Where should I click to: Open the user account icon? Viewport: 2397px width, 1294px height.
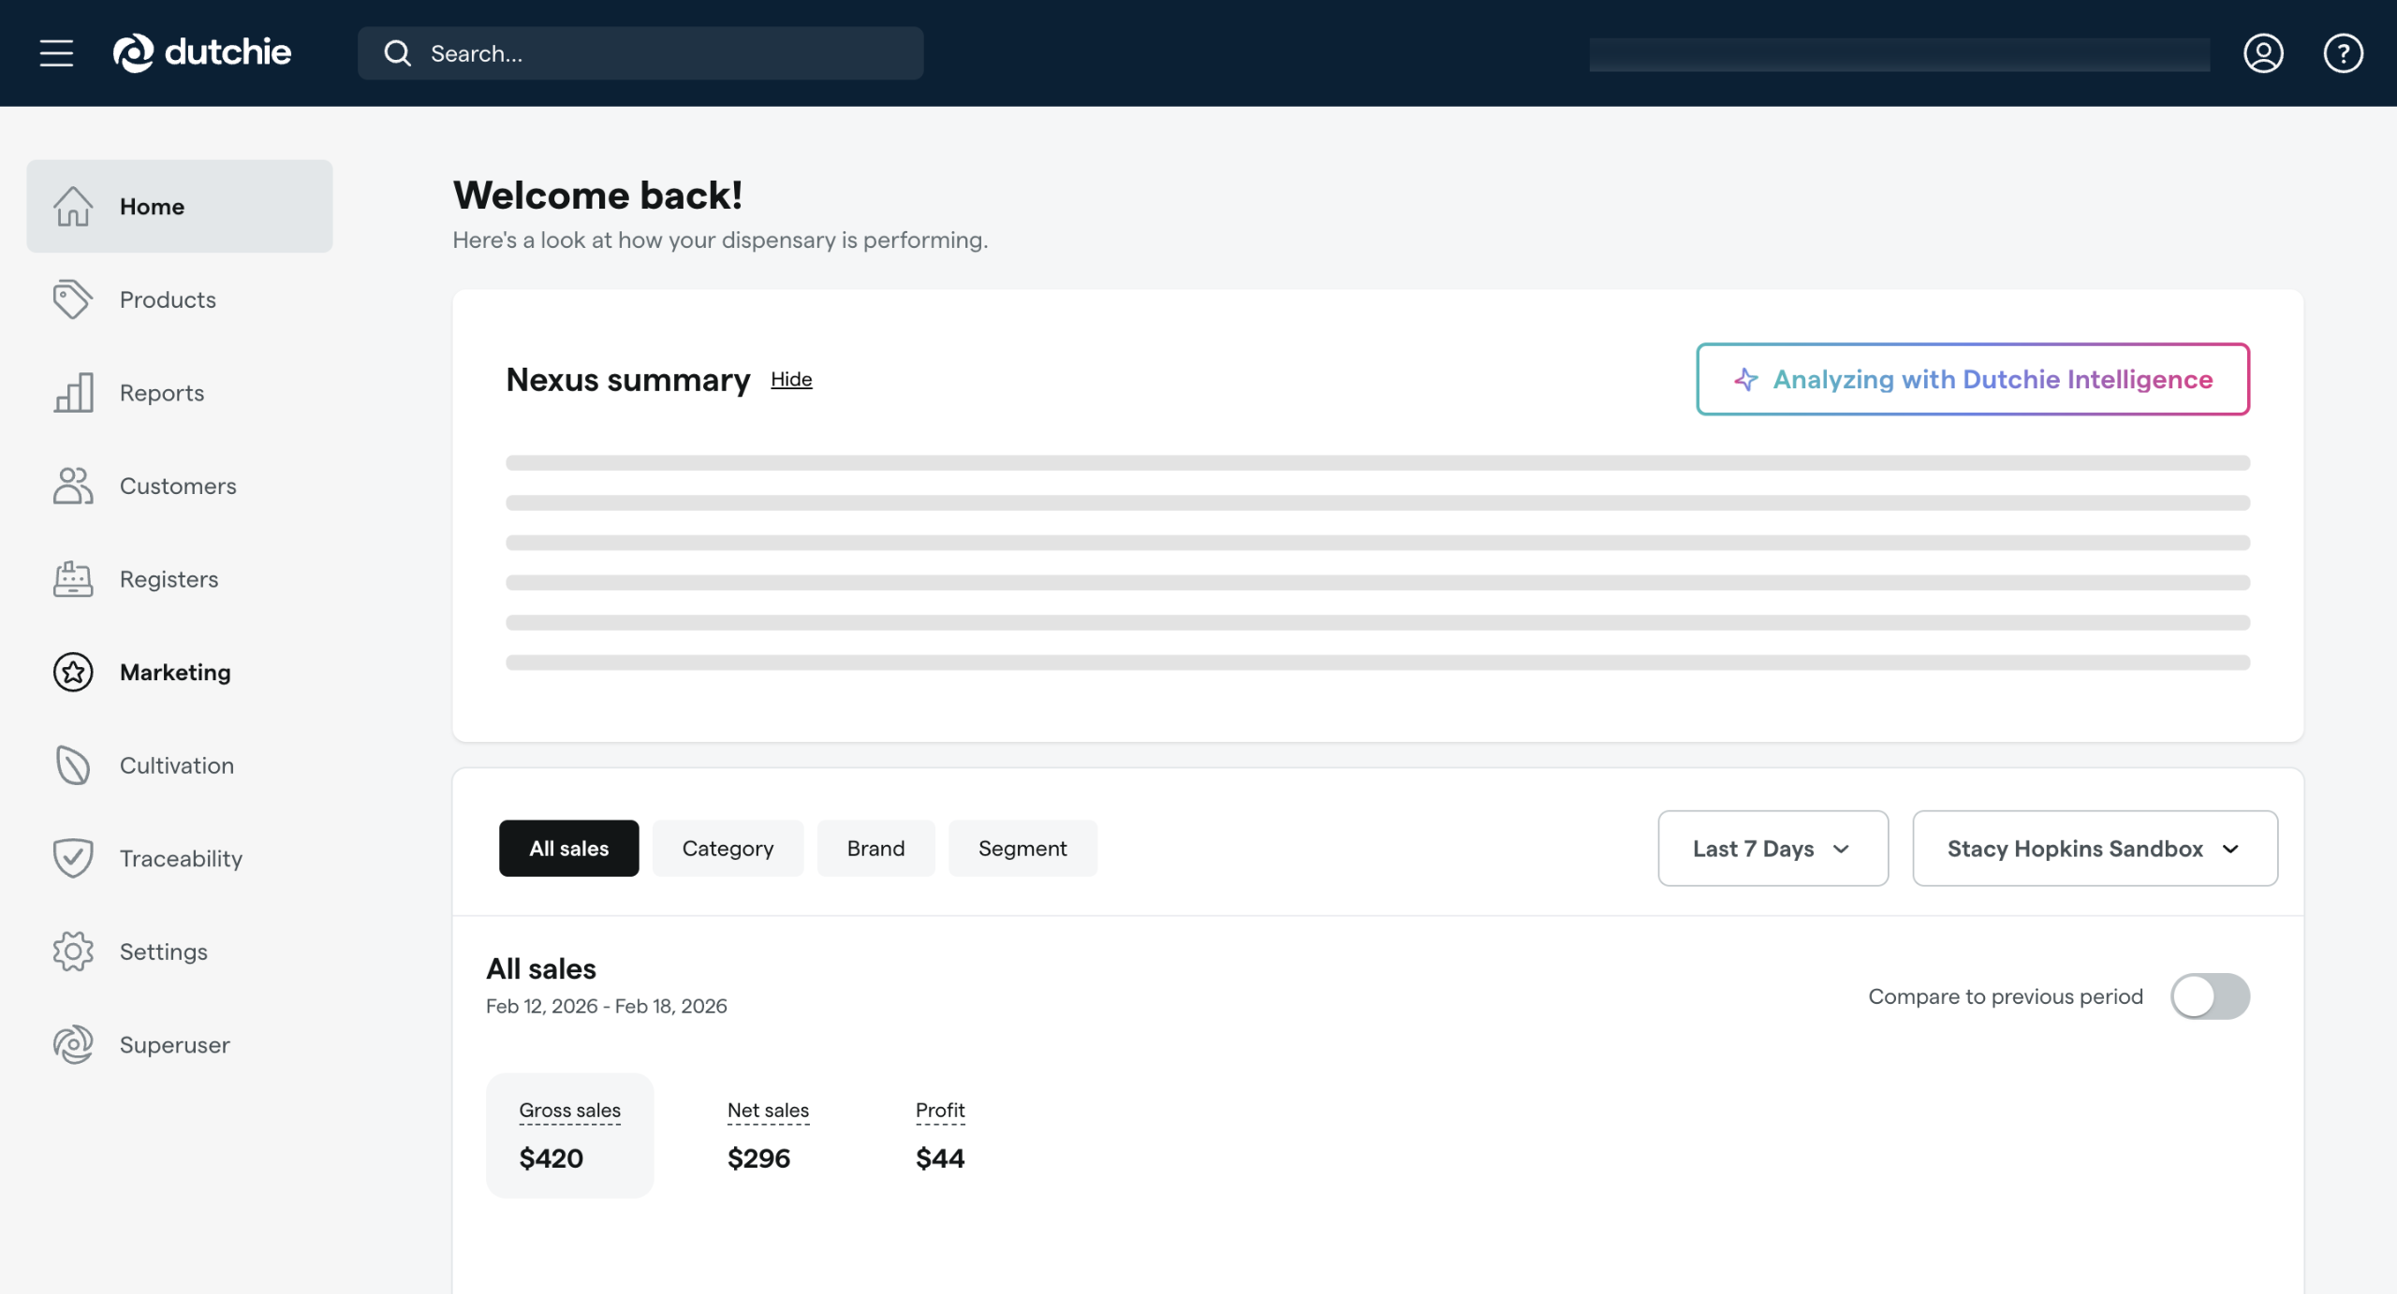pos(2263,53)
